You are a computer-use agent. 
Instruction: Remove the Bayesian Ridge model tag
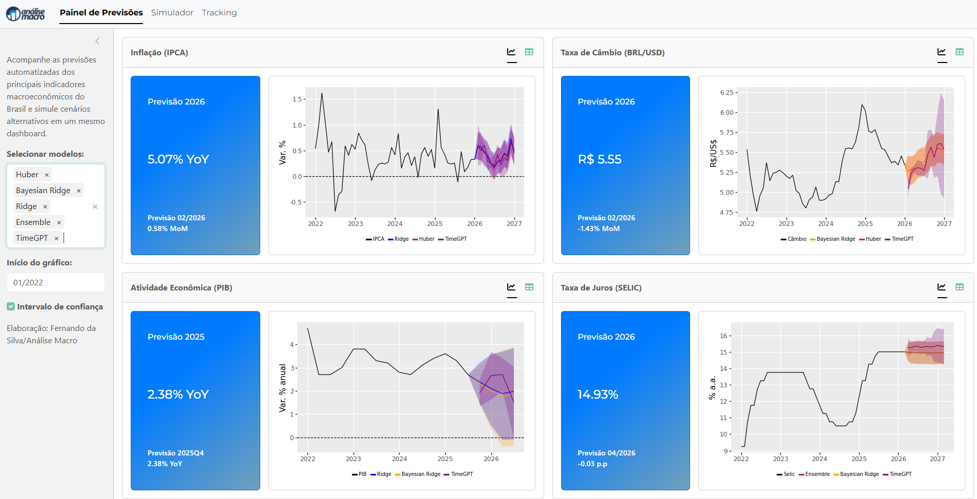pos(79,191)
